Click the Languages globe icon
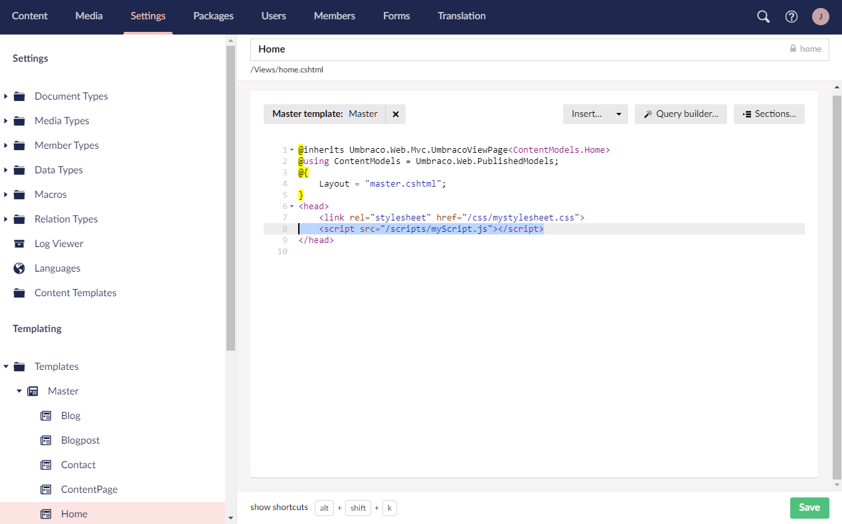The height and width of the screenshot is (524, 842). coord(20,268)
